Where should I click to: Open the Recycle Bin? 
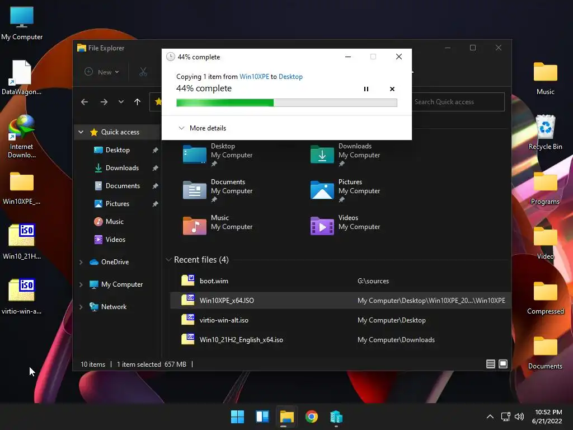click(545, 133)
